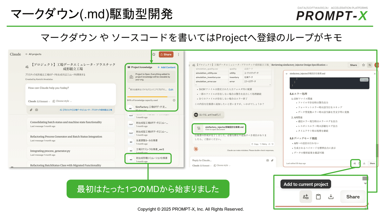Screen dimensions: 381x213
Task: Click Share in artifact panel footer
Action: pyautogui.click(x=372, y=163)
